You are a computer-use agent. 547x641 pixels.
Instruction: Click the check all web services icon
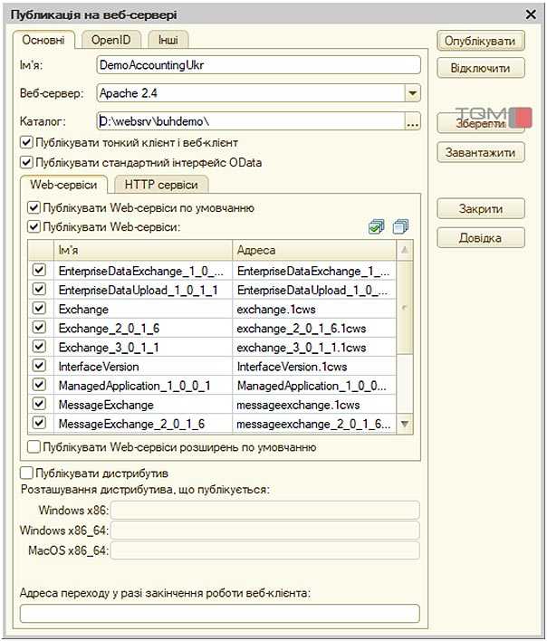tap(377, 227)
